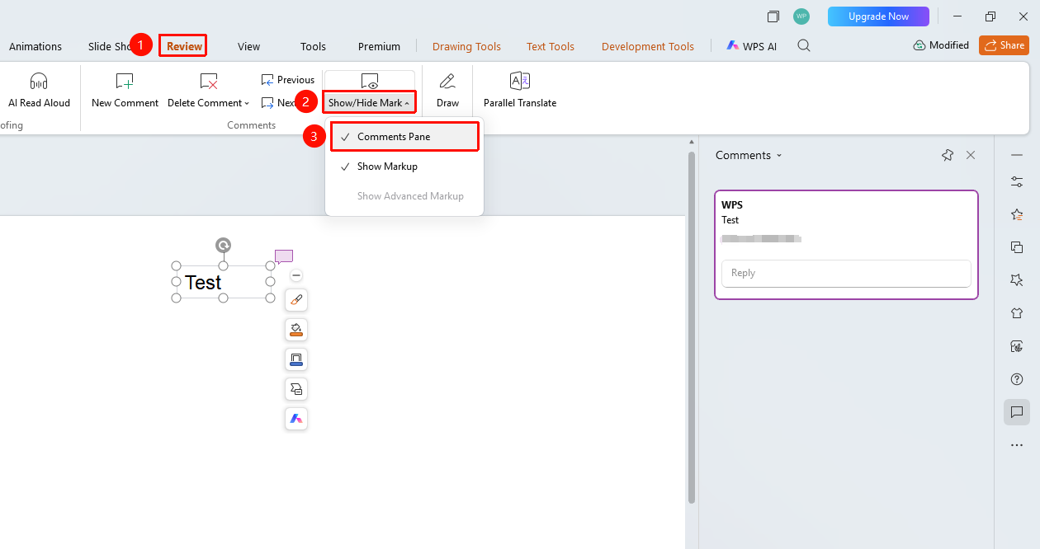Click the shirt template icon in sidebar

point(1017,313)
